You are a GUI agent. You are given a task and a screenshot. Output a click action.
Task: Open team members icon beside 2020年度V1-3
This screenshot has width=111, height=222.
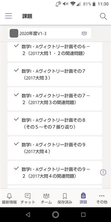click(x=84, y=33)
